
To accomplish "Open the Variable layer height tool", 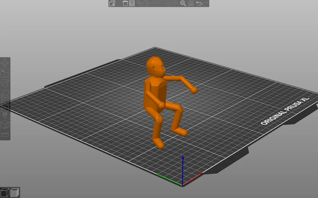I will [191, 3].
